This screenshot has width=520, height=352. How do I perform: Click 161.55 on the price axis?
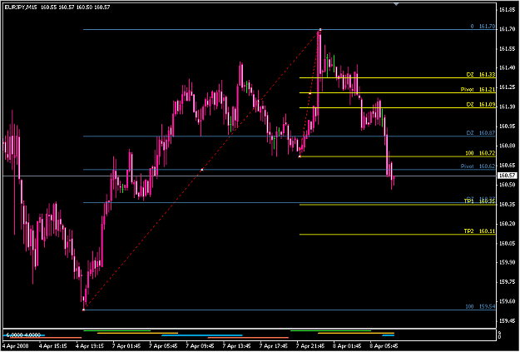(x=507, y=49)
